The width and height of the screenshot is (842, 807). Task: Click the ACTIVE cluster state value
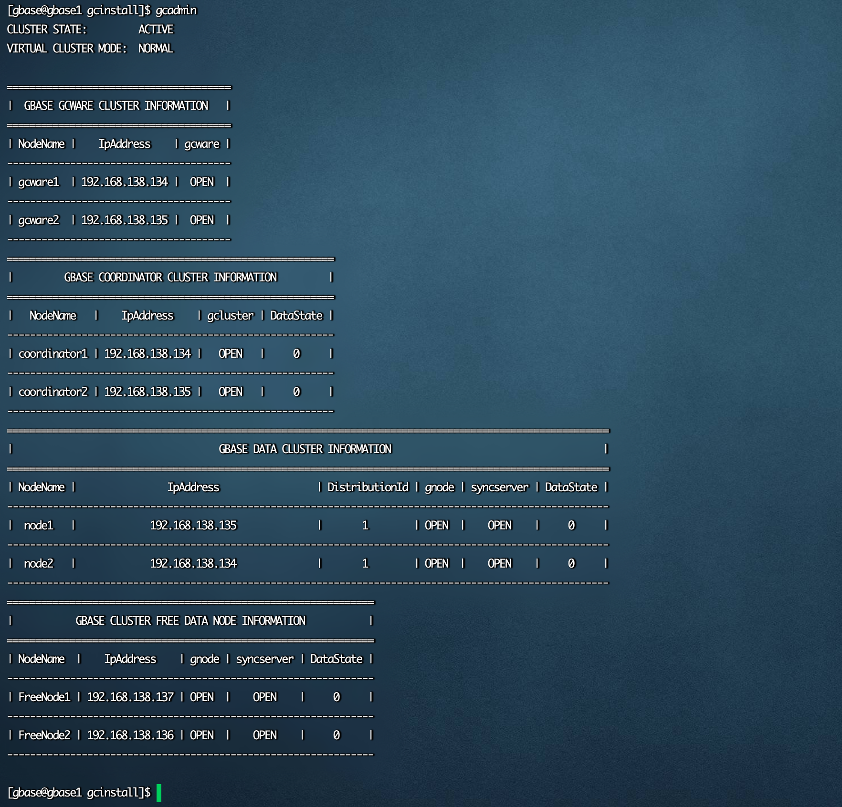tap(156, 30)
